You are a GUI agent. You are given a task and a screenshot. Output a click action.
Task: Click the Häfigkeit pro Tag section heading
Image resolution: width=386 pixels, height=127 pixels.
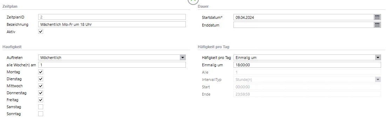click(x=214, y=47)
